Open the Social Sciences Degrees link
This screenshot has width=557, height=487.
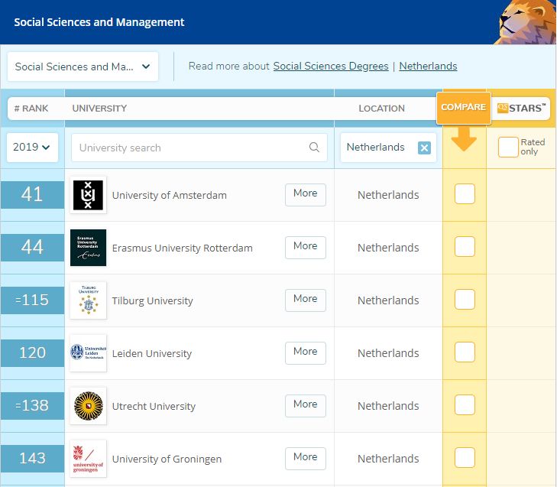pyautogui.click(x=331, y=66)
